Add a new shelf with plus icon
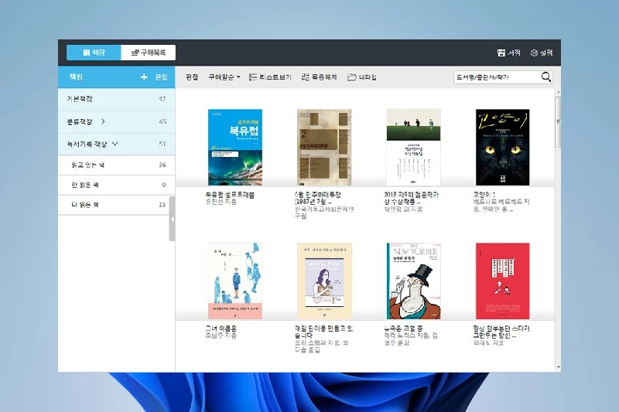Image resolution: width=619 pixels, height=412 pixels. pyautogui.click(x=144, y=77)
